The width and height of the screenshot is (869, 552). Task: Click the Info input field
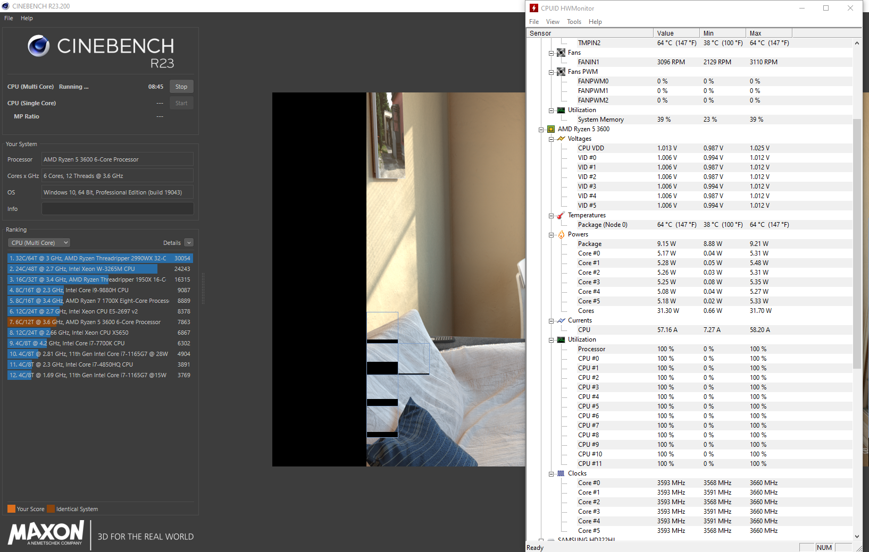tap(118, 209)
